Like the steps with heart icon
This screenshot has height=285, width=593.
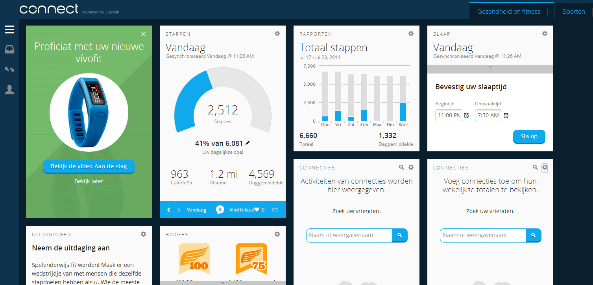coord(257,210)
